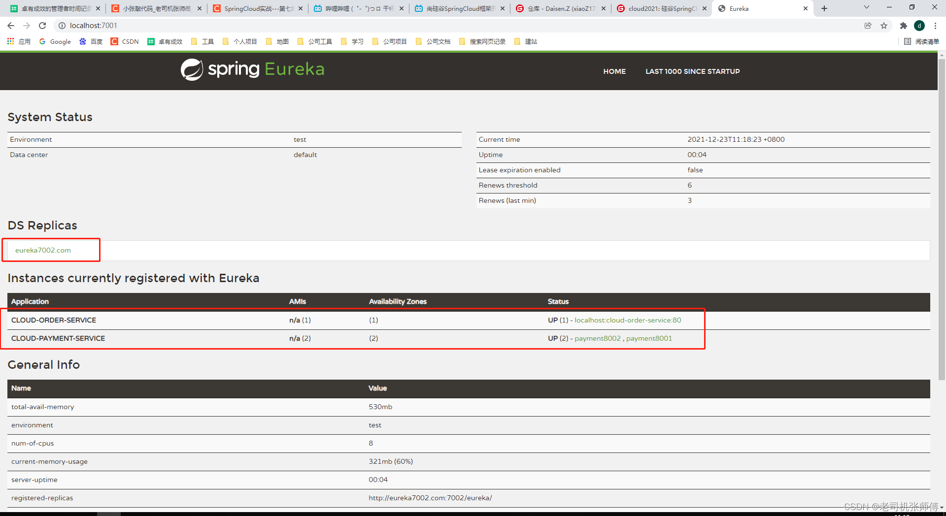The height and width of the screenshot is (516, 946).
Task: Open a new tab with the plus button
Action: coord(824,8)
